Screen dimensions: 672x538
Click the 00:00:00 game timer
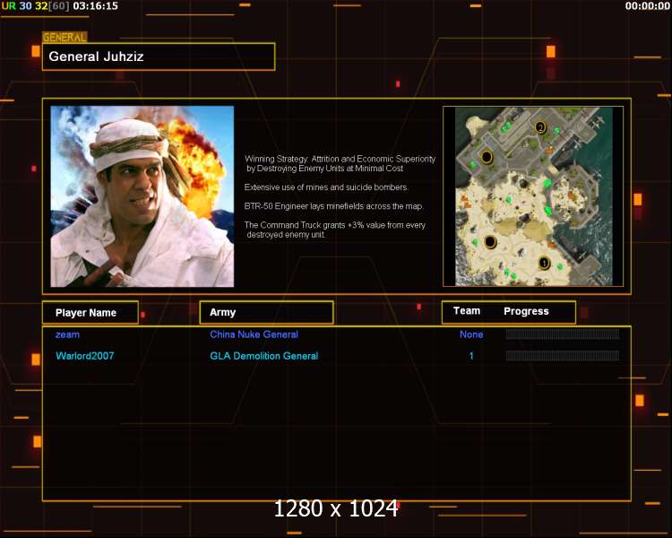(647, 6)
